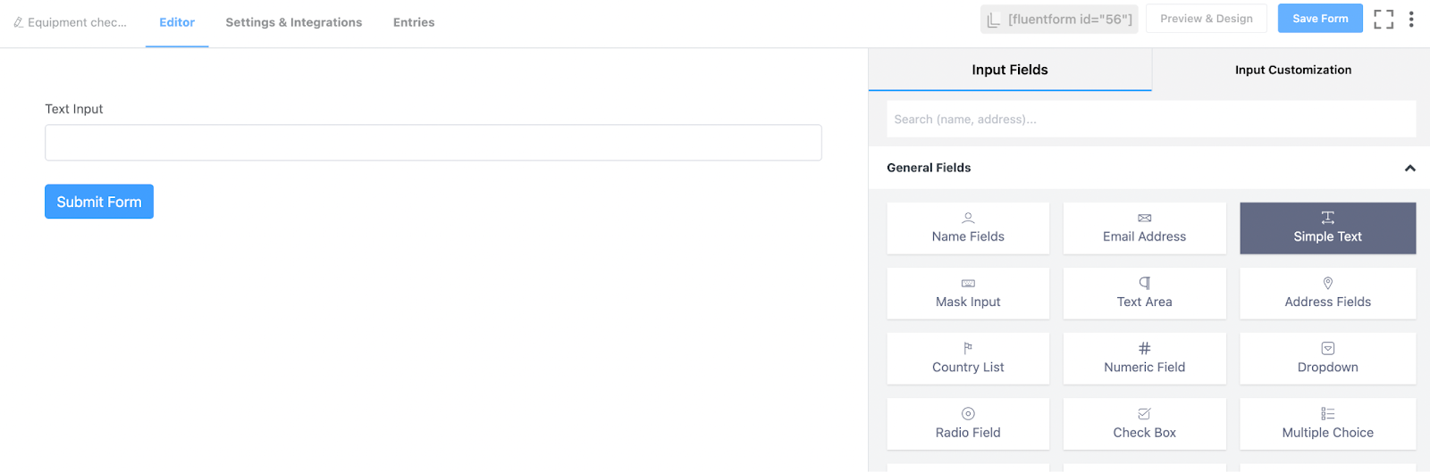Focus the field search box
The width and height of the screenshot is (1430, 472).
tap(1151, 120)
